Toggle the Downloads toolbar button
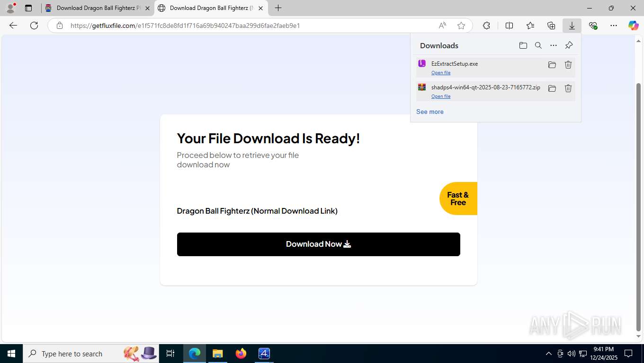The width and height of the screenshot is (644, 363). (x=572, y=26)
